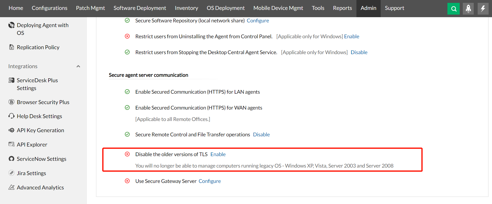Open the Reports tab
Image resolution: width=492 pixels, height=204 pixels.
(x=342, y=8)
